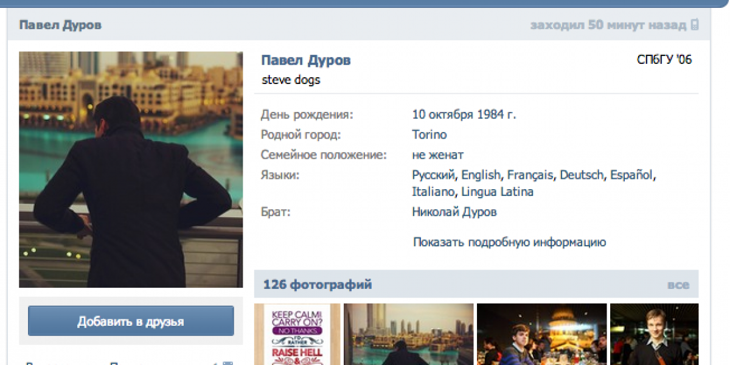Open the Keep Calm poster photo thumbnail
This screenshot has height=365, width=730.
[x=297, y=334]
